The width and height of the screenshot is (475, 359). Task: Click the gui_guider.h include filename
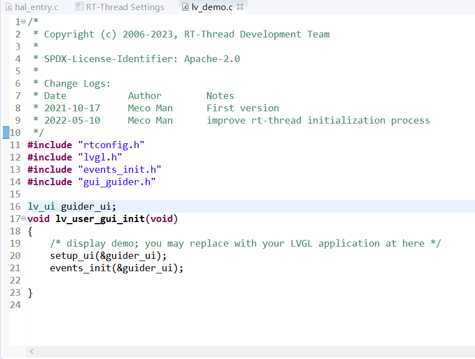[x=117, y=181]
